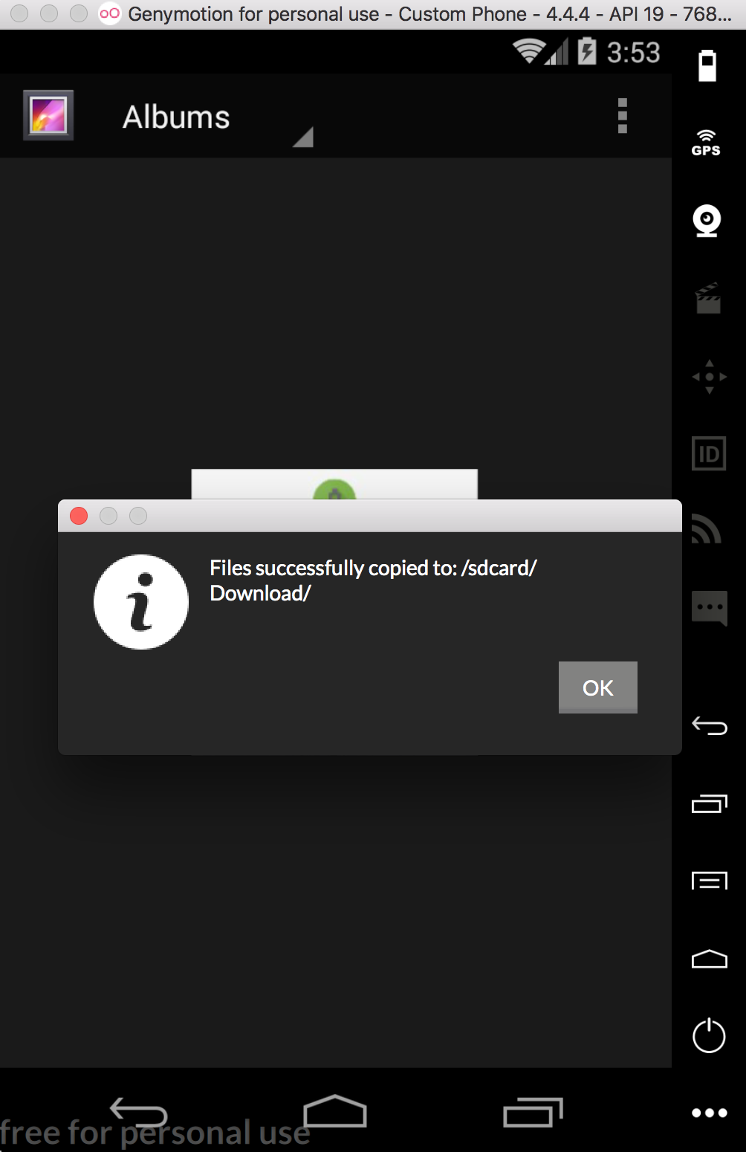The height and width of the screenshot is (1152, 746).
Task: Open the GPS widget in sidebar
Action: (x=706, y=143)
